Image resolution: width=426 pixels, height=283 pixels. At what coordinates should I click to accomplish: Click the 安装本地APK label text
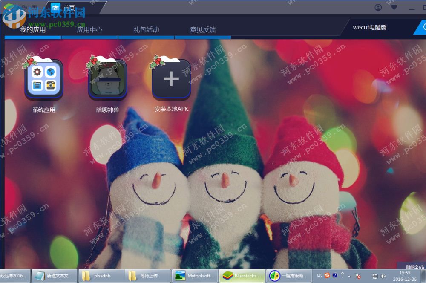coord(171,109)
